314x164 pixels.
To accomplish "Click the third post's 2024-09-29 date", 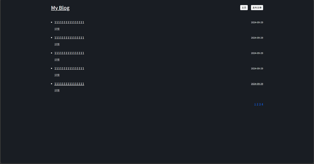I will [x=257, y=53].
